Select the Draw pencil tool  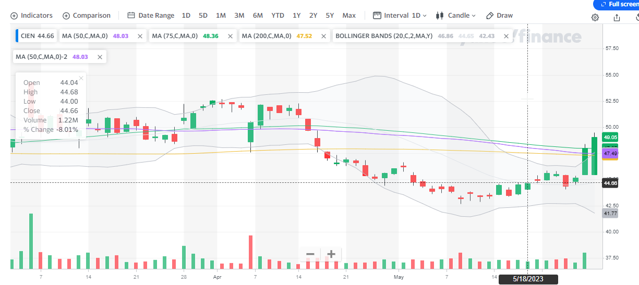pos(499,16)
